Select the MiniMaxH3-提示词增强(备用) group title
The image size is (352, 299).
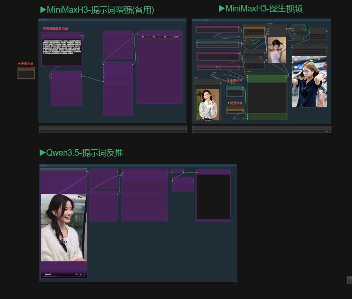click(x=97, y=10)
